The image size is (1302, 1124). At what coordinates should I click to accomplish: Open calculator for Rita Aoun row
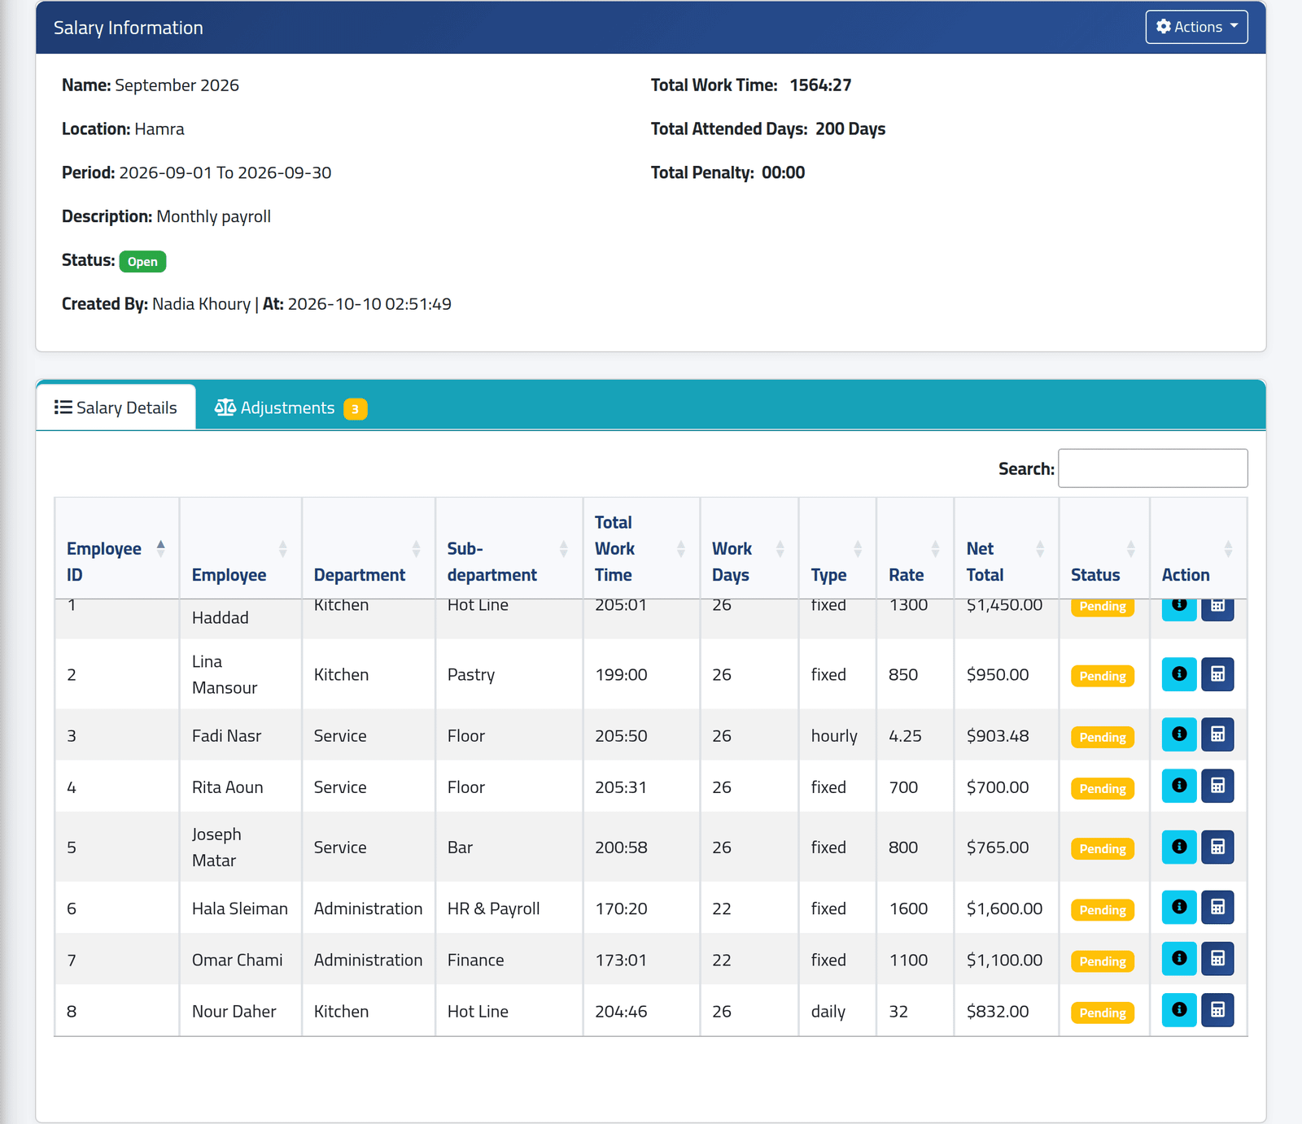tap(1217, 786)
